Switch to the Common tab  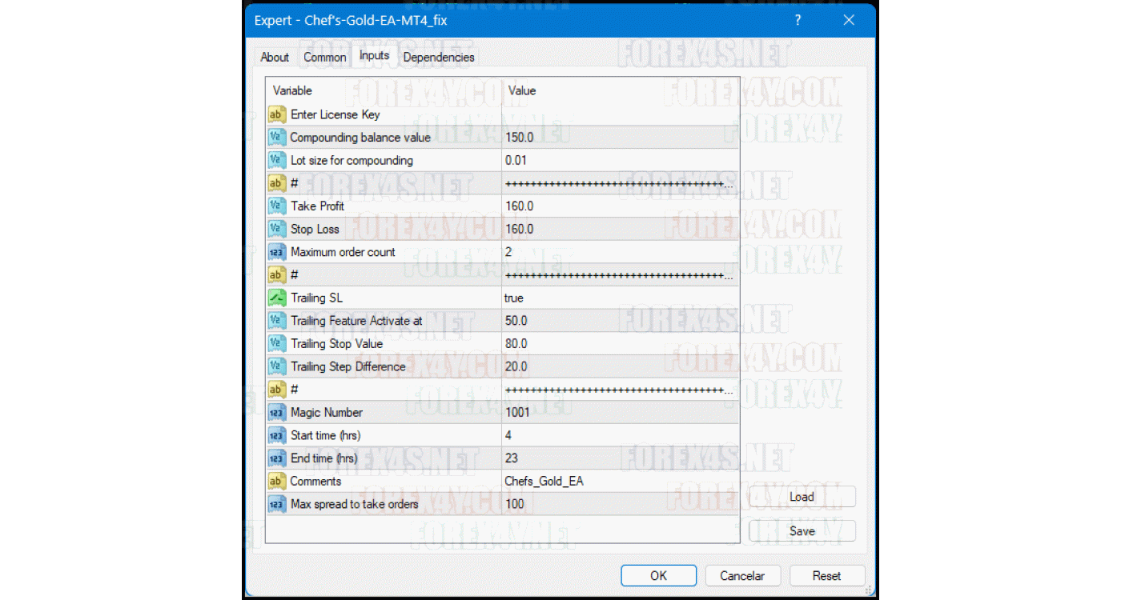tap(324, 57)
